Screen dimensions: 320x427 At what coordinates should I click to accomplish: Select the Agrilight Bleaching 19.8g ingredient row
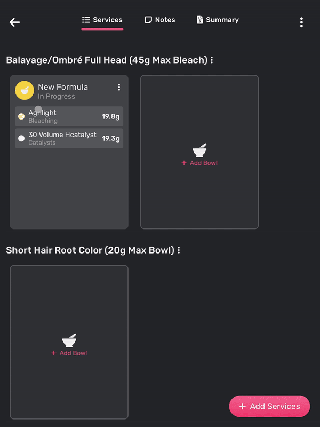(x=69, y=116)
